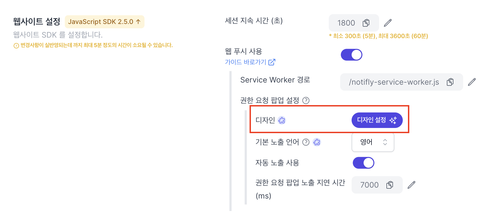This screenshot has height=220, width=504.
Task: Edit session duration with pencil icon
Action: coord(388,23)
